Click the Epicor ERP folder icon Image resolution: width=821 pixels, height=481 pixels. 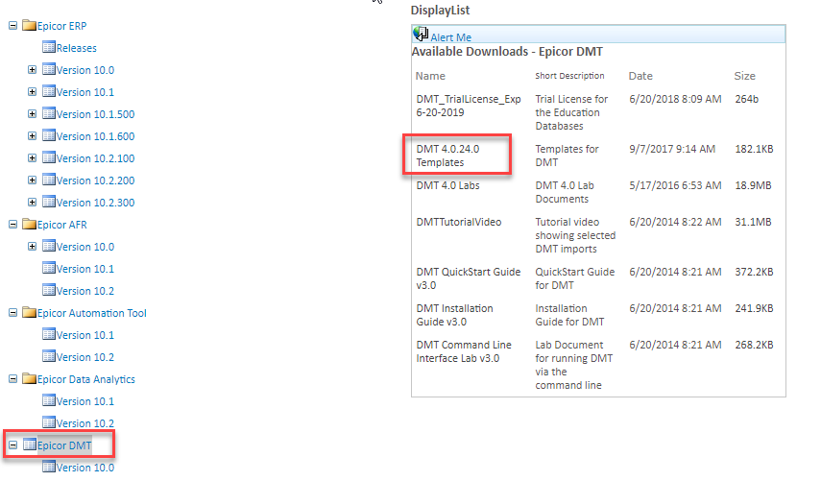[x=30, y=25]
